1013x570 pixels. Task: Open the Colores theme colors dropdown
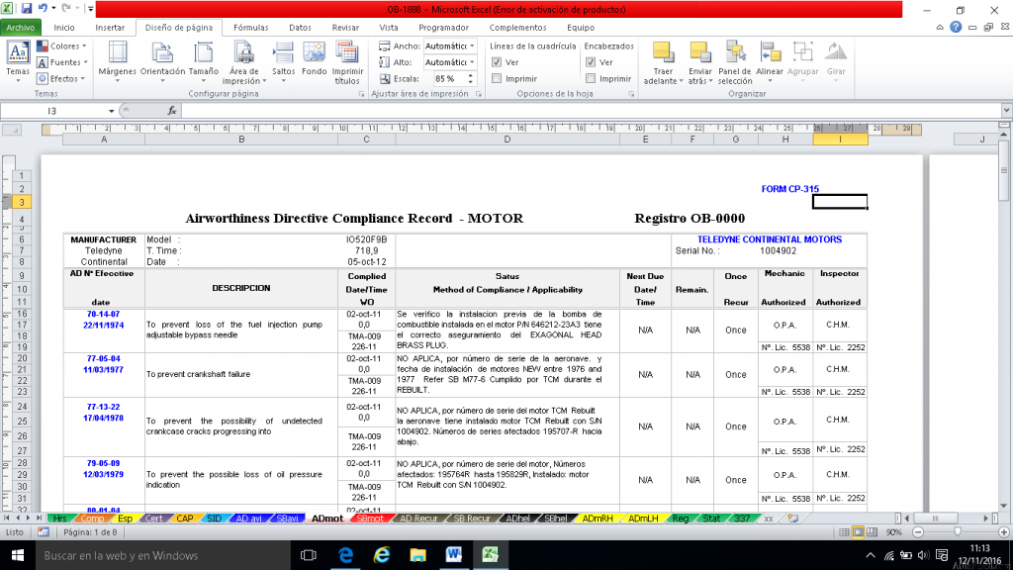point(62,46)
